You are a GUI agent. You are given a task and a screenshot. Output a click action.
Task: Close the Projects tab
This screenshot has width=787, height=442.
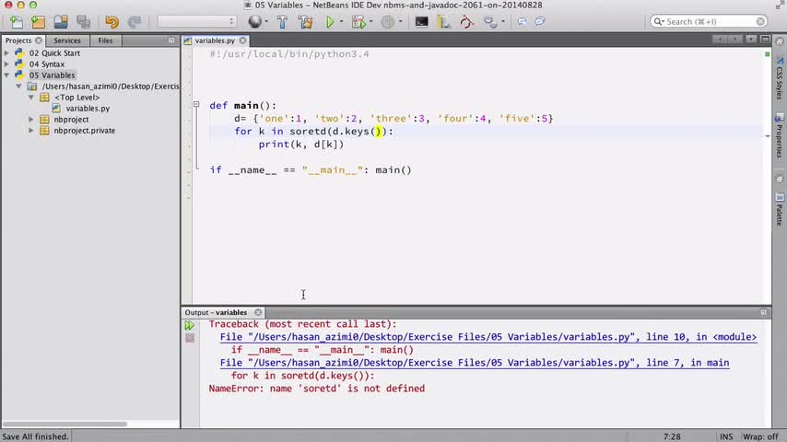coord(39,41)
